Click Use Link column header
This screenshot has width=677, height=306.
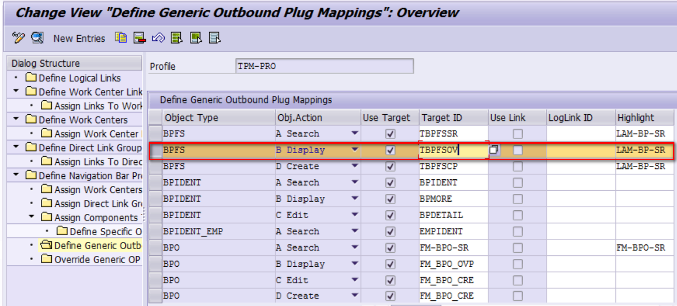pyautogui.click(x=517, y=117)
